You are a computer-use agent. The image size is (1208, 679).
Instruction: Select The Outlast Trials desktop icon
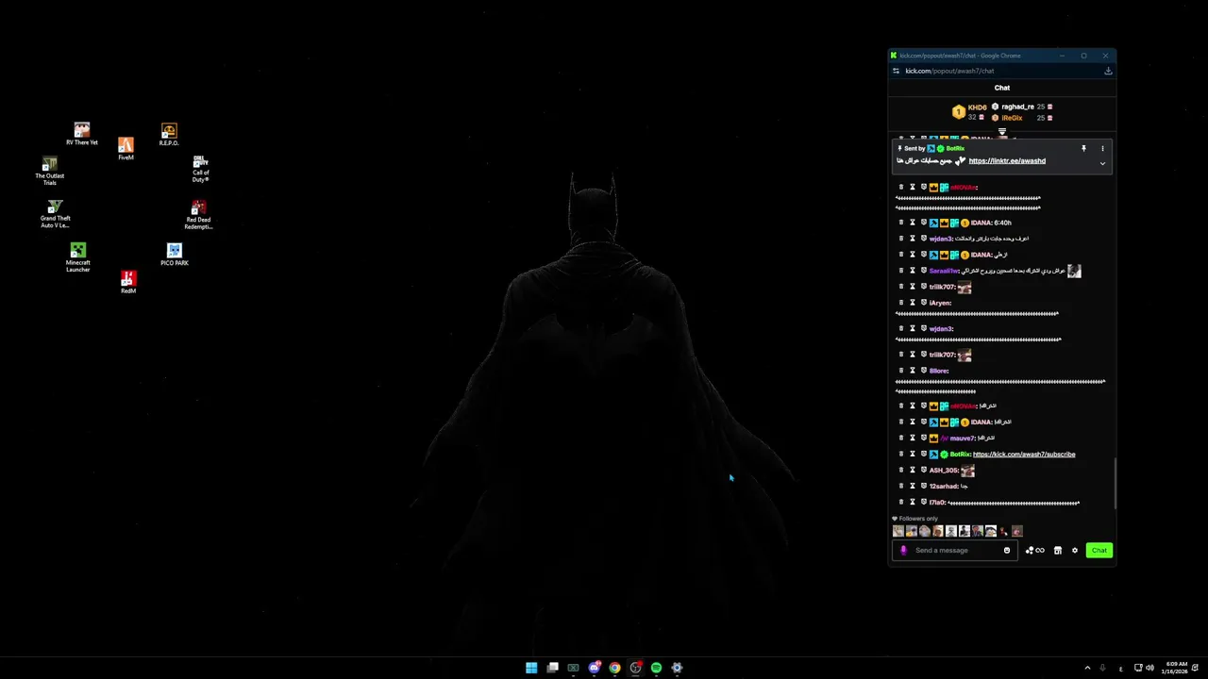pos(49,172)
